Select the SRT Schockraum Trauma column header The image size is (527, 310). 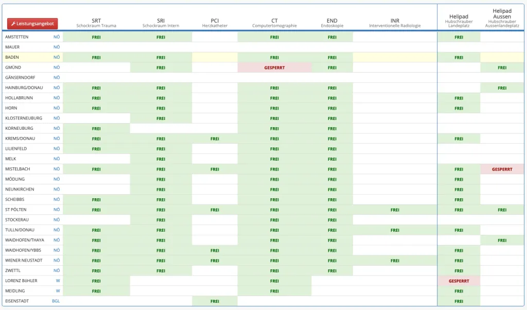coord(96,23)
